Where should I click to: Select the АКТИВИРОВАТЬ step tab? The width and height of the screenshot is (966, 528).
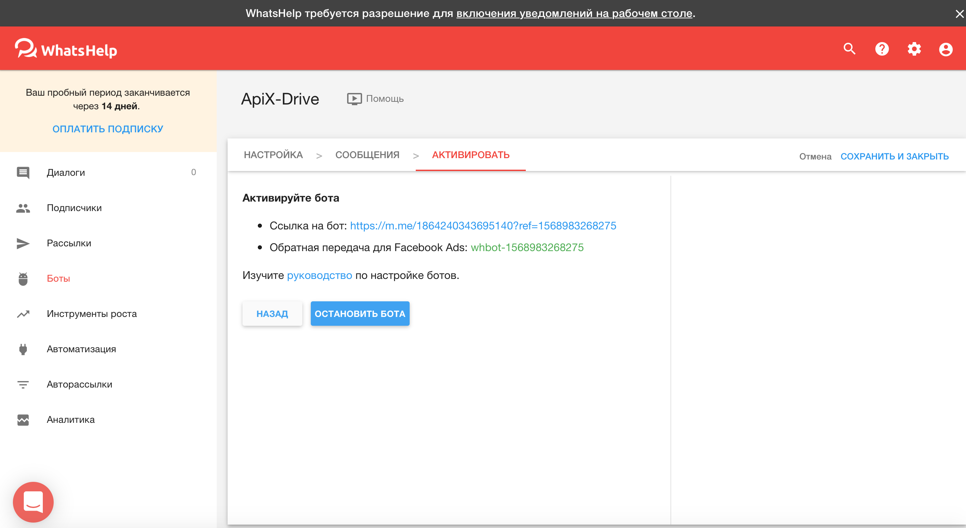pos(471,155)
